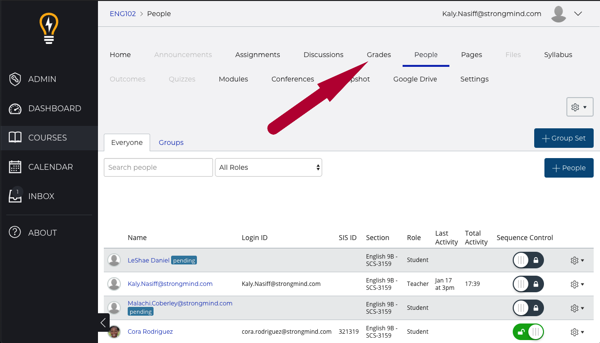600x343 pixels.
Task: Click the ENG102 breadcrumb link
Action: 123,14
